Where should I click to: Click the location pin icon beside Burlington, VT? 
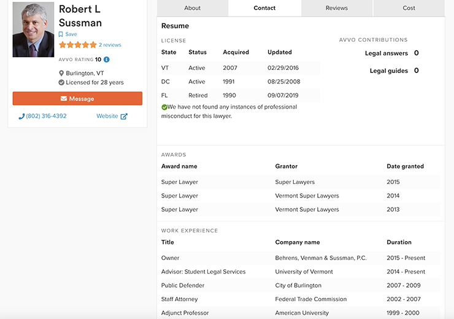[61, 73]
